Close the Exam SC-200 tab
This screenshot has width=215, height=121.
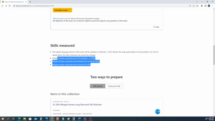pyautogui.click(x=26, y=2)
